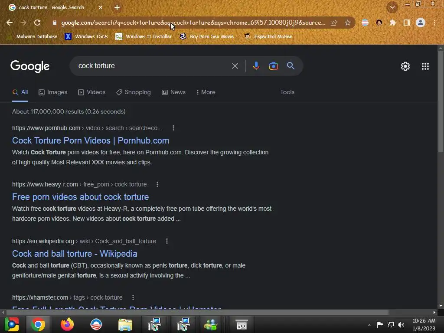Show hidden system tray icons
This screenshot has height=333, width=444.
369,325
